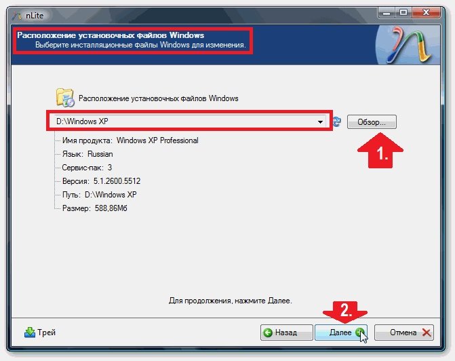
Task: Click the refresh icon beside path field
Action: click(x=337, y=121)
